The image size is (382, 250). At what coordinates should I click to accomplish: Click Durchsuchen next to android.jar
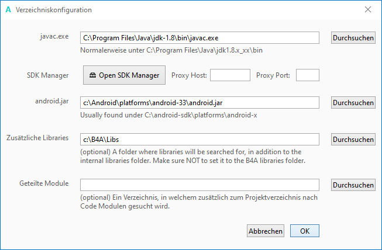tap(353, 103)
